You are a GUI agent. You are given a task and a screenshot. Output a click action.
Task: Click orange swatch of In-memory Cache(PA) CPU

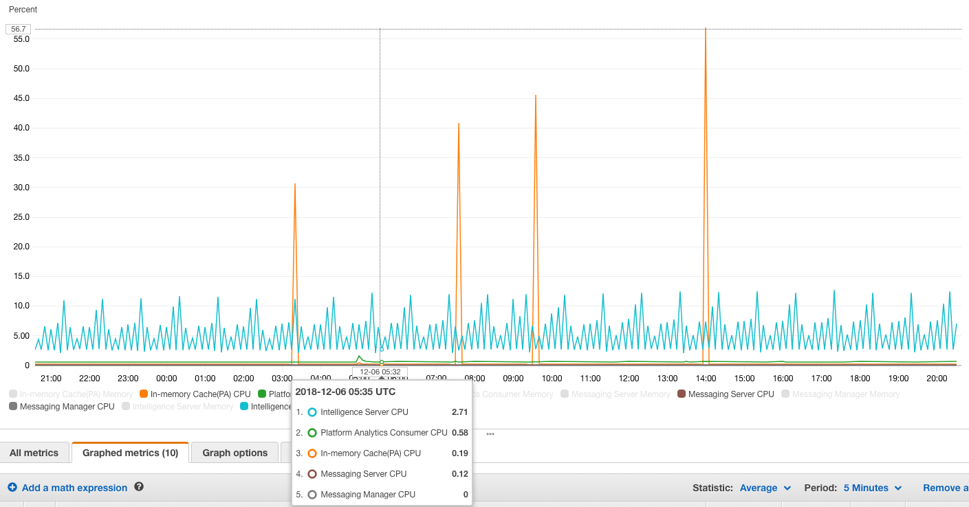[144, 394]
